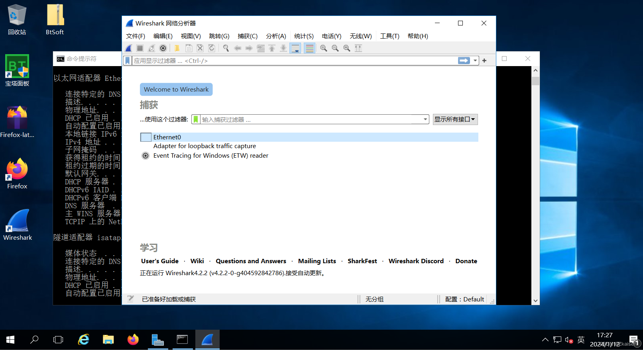Screen dimensions: 643x350
Task: Jump to first packet icon
Action: click(272, 48)
